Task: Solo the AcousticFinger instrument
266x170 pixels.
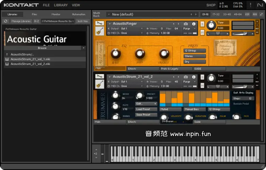Action: click(202, 24)
